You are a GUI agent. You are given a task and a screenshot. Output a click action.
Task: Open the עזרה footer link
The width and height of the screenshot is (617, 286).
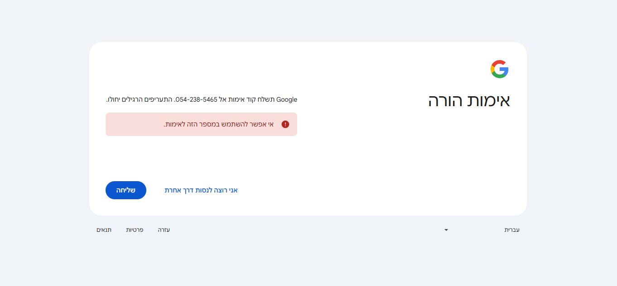[x=164, y=230]
